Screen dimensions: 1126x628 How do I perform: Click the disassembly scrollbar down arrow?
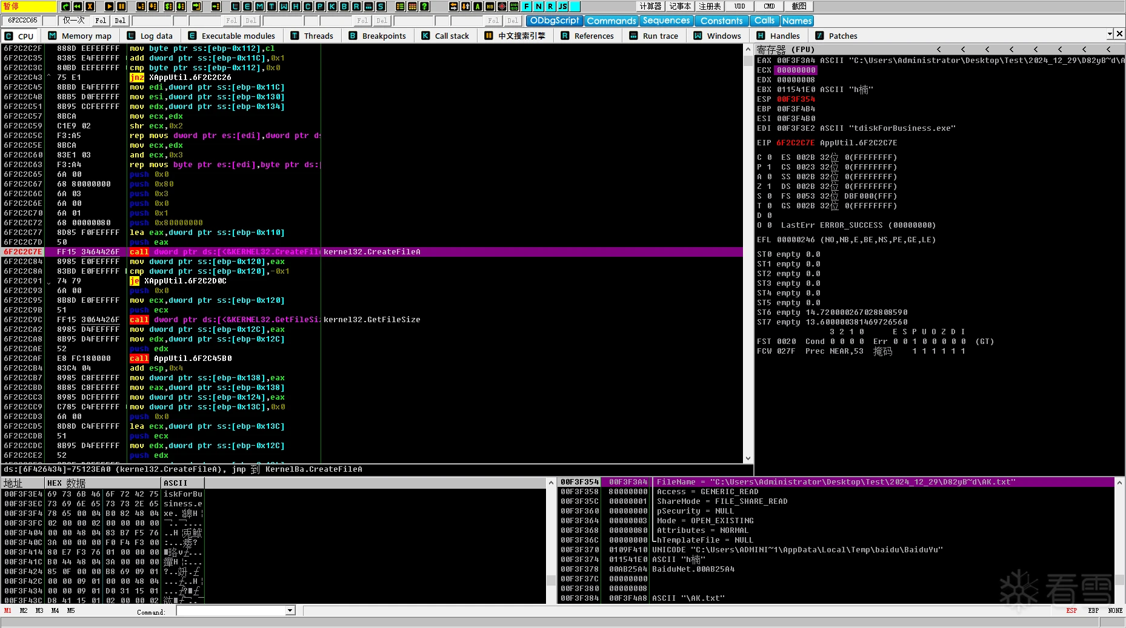[x=748, y=458]
